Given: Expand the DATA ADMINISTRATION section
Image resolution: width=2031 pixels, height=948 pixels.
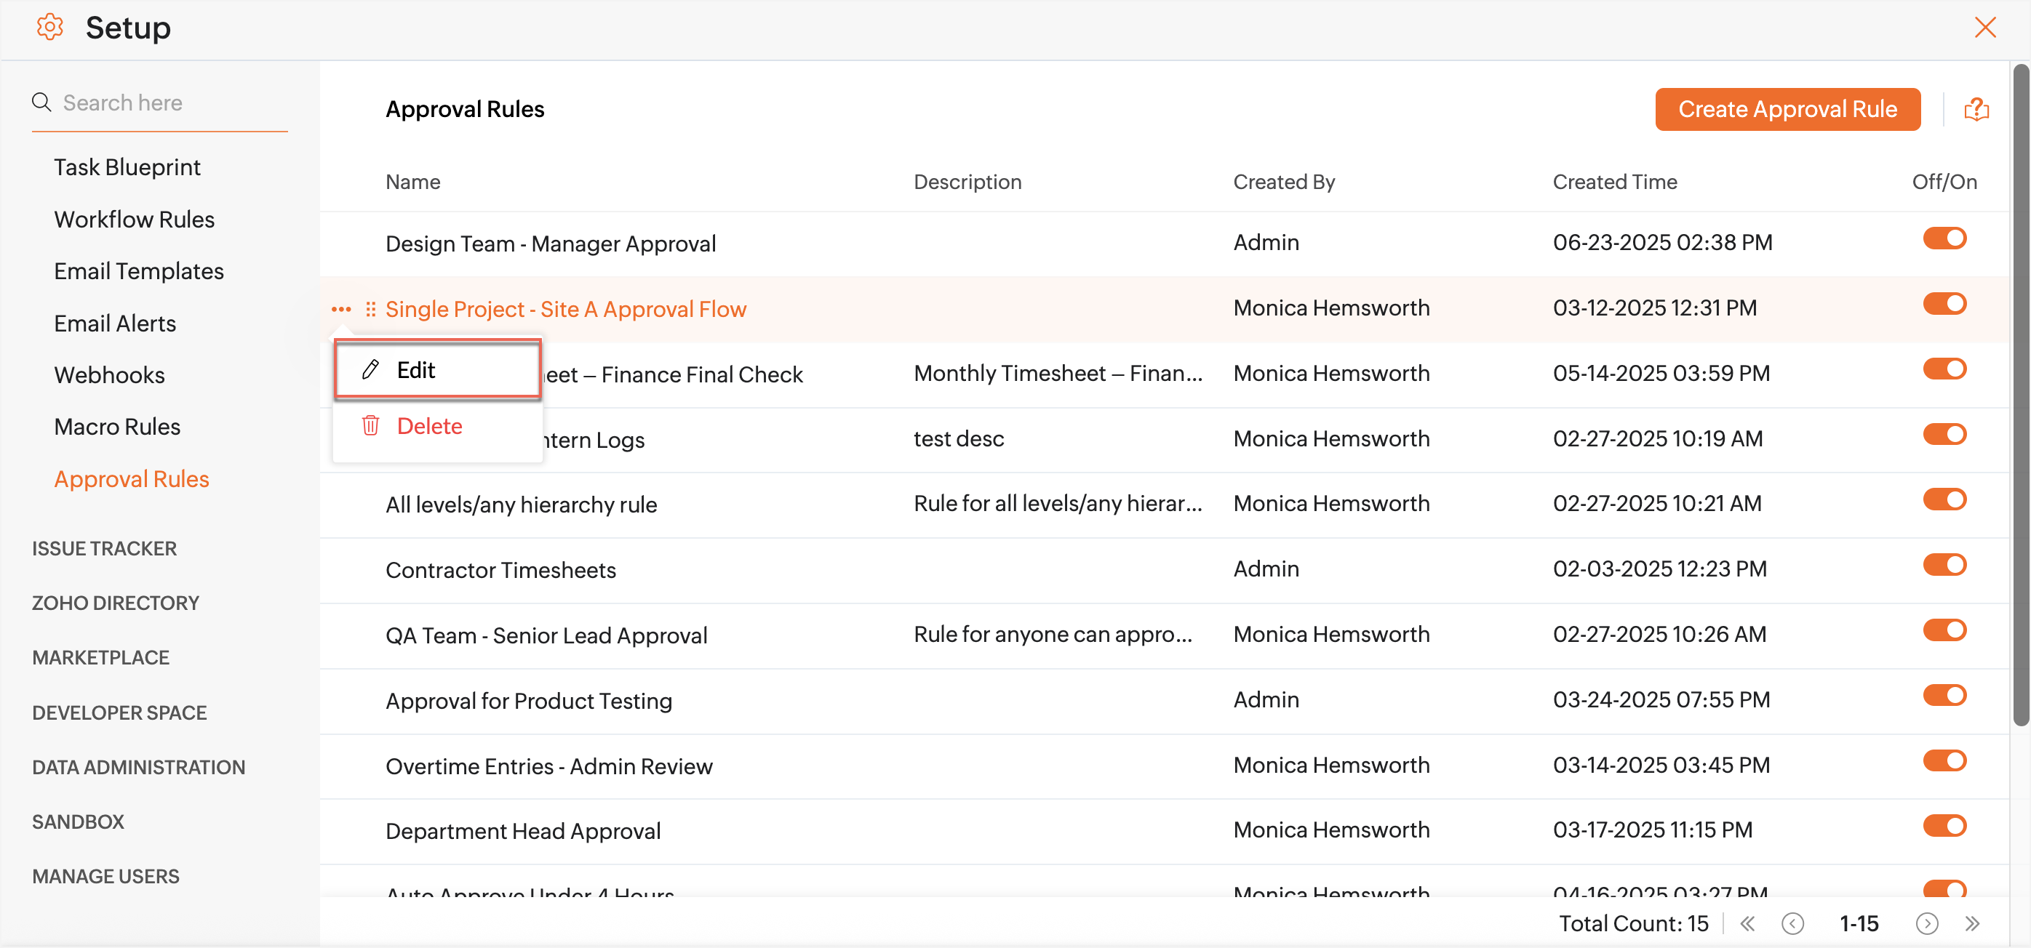Looking at the screenshot, I should tap(139, 767).
